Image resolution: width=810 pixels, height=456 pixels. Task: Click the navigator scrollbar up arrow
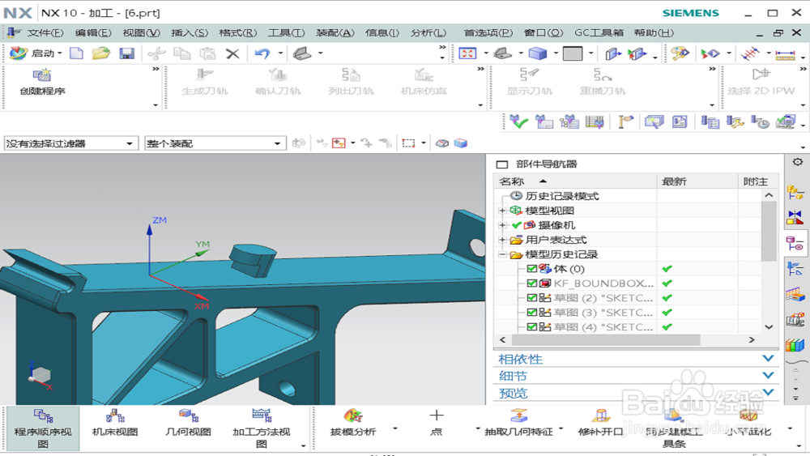[769, 195]
